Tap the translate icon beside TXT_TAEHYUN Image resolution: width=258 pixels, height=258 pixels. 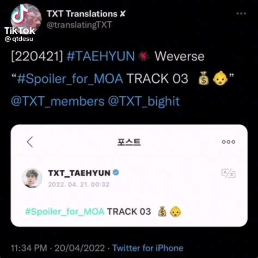tap(229, 173)
